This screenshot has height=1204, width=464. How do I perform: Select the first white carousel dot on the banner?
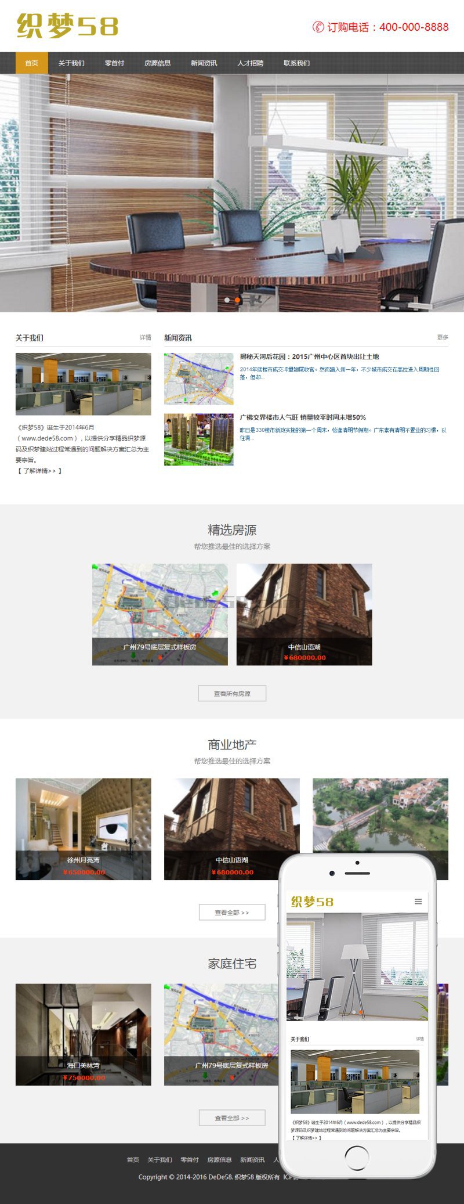pyautogui.click(x=227, y=300)
